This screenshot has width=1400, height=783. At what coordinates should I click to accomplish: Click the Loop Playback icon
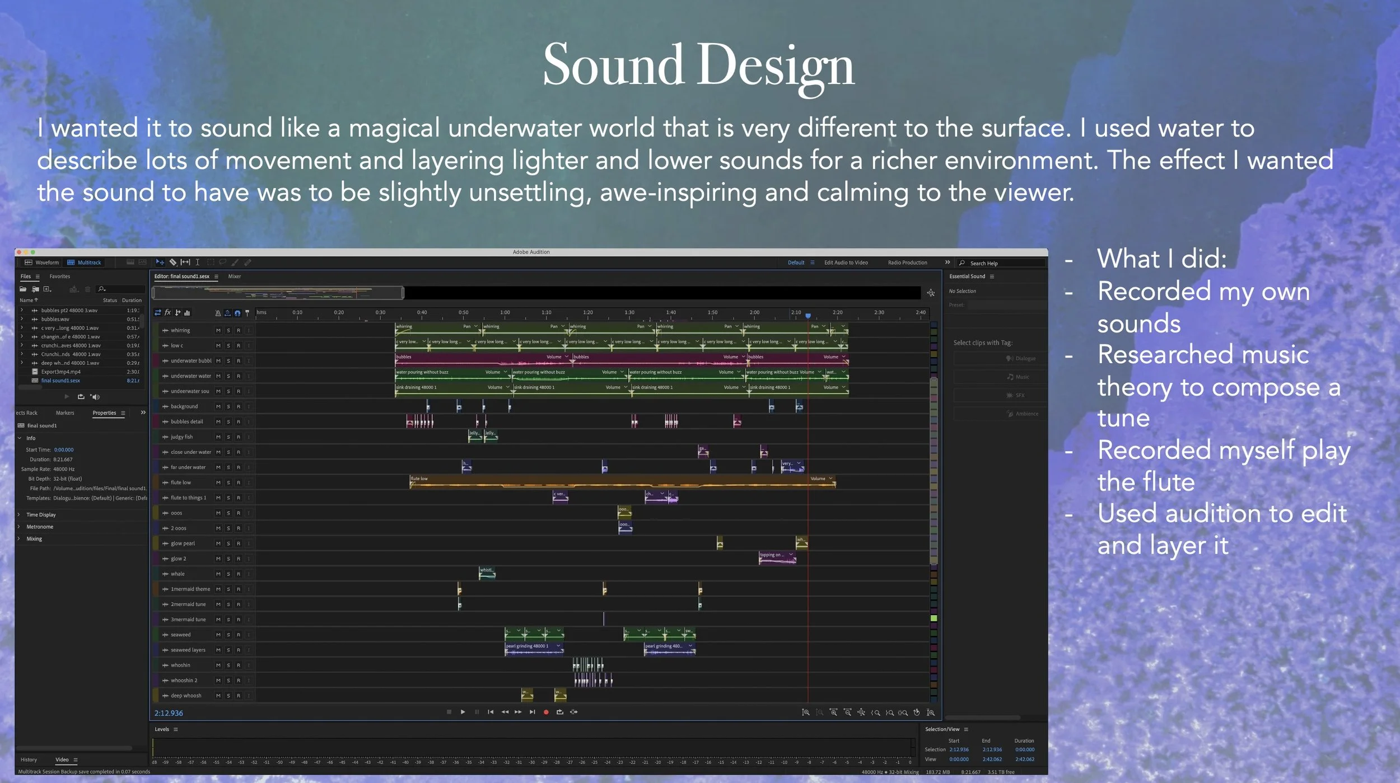tap(559, 712)
